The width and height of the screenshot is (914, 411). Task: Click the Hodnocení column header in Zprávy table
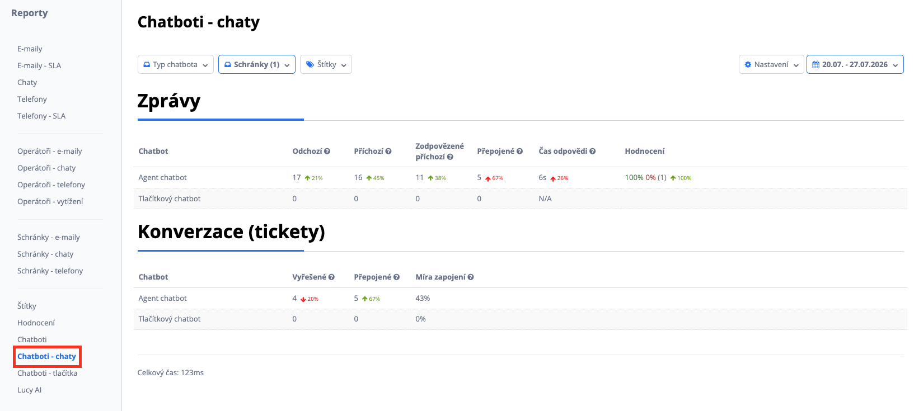click(x=645, y=151)
